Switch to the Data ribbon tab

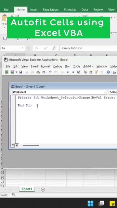[84, 9]
